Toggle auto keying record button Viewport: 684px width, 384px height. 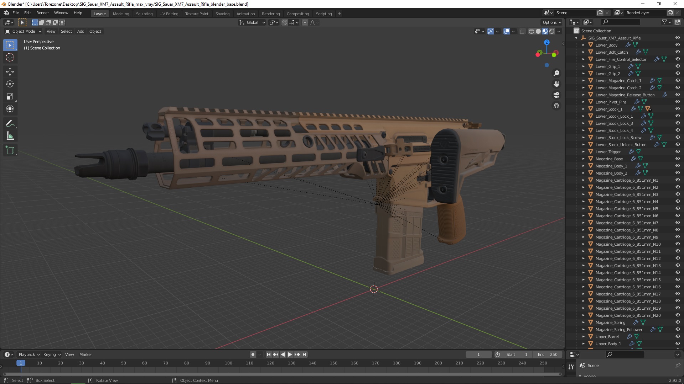tap(253, 354)
